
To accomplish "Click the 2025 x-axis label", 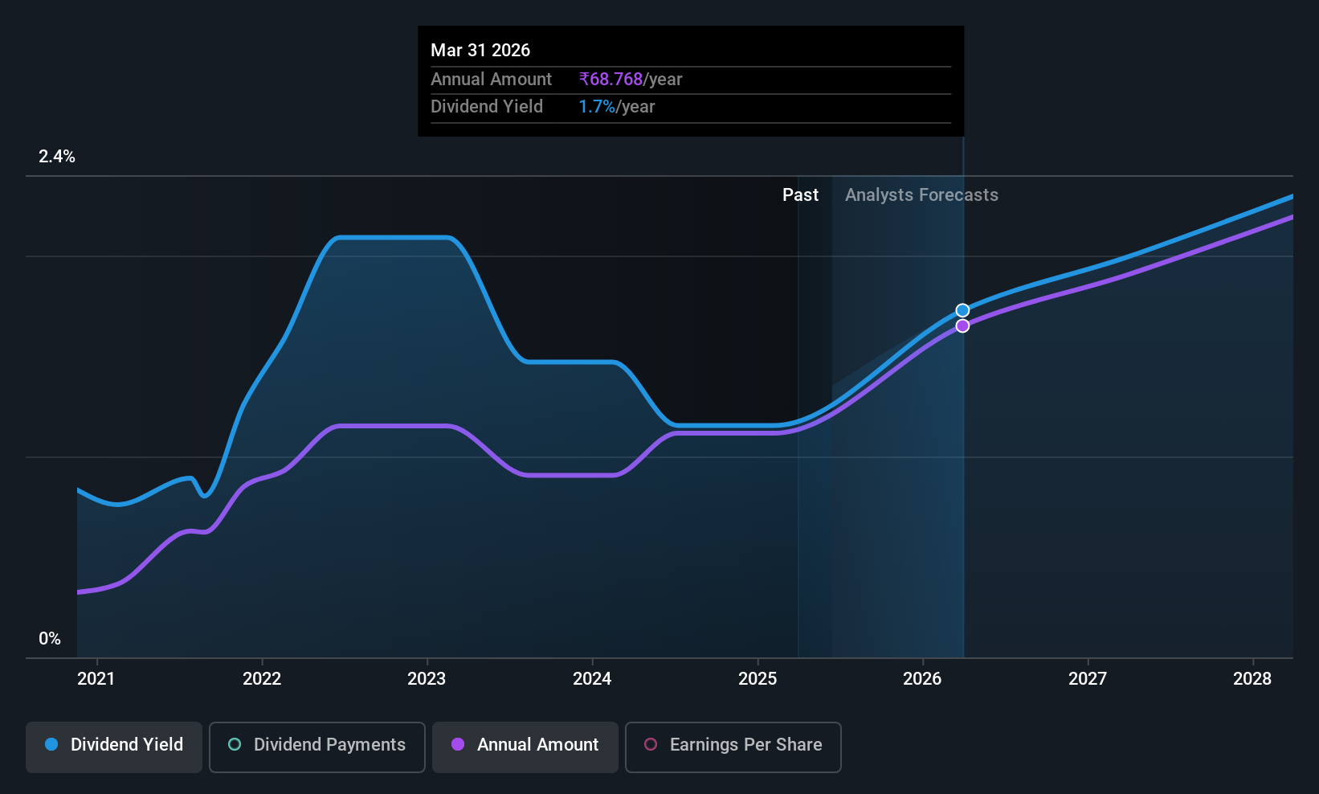I will point(758,678).
